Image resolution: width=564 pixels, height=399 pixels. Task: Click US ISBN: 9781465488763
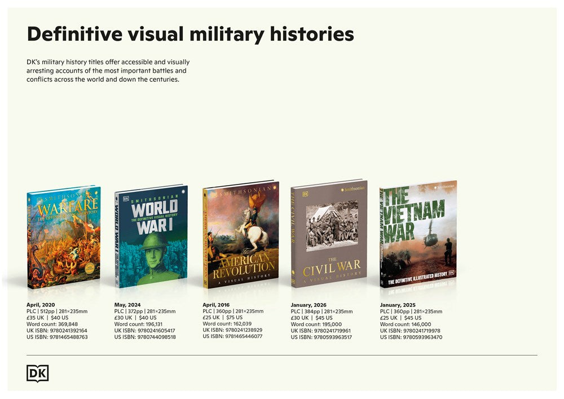click(57, 337)
